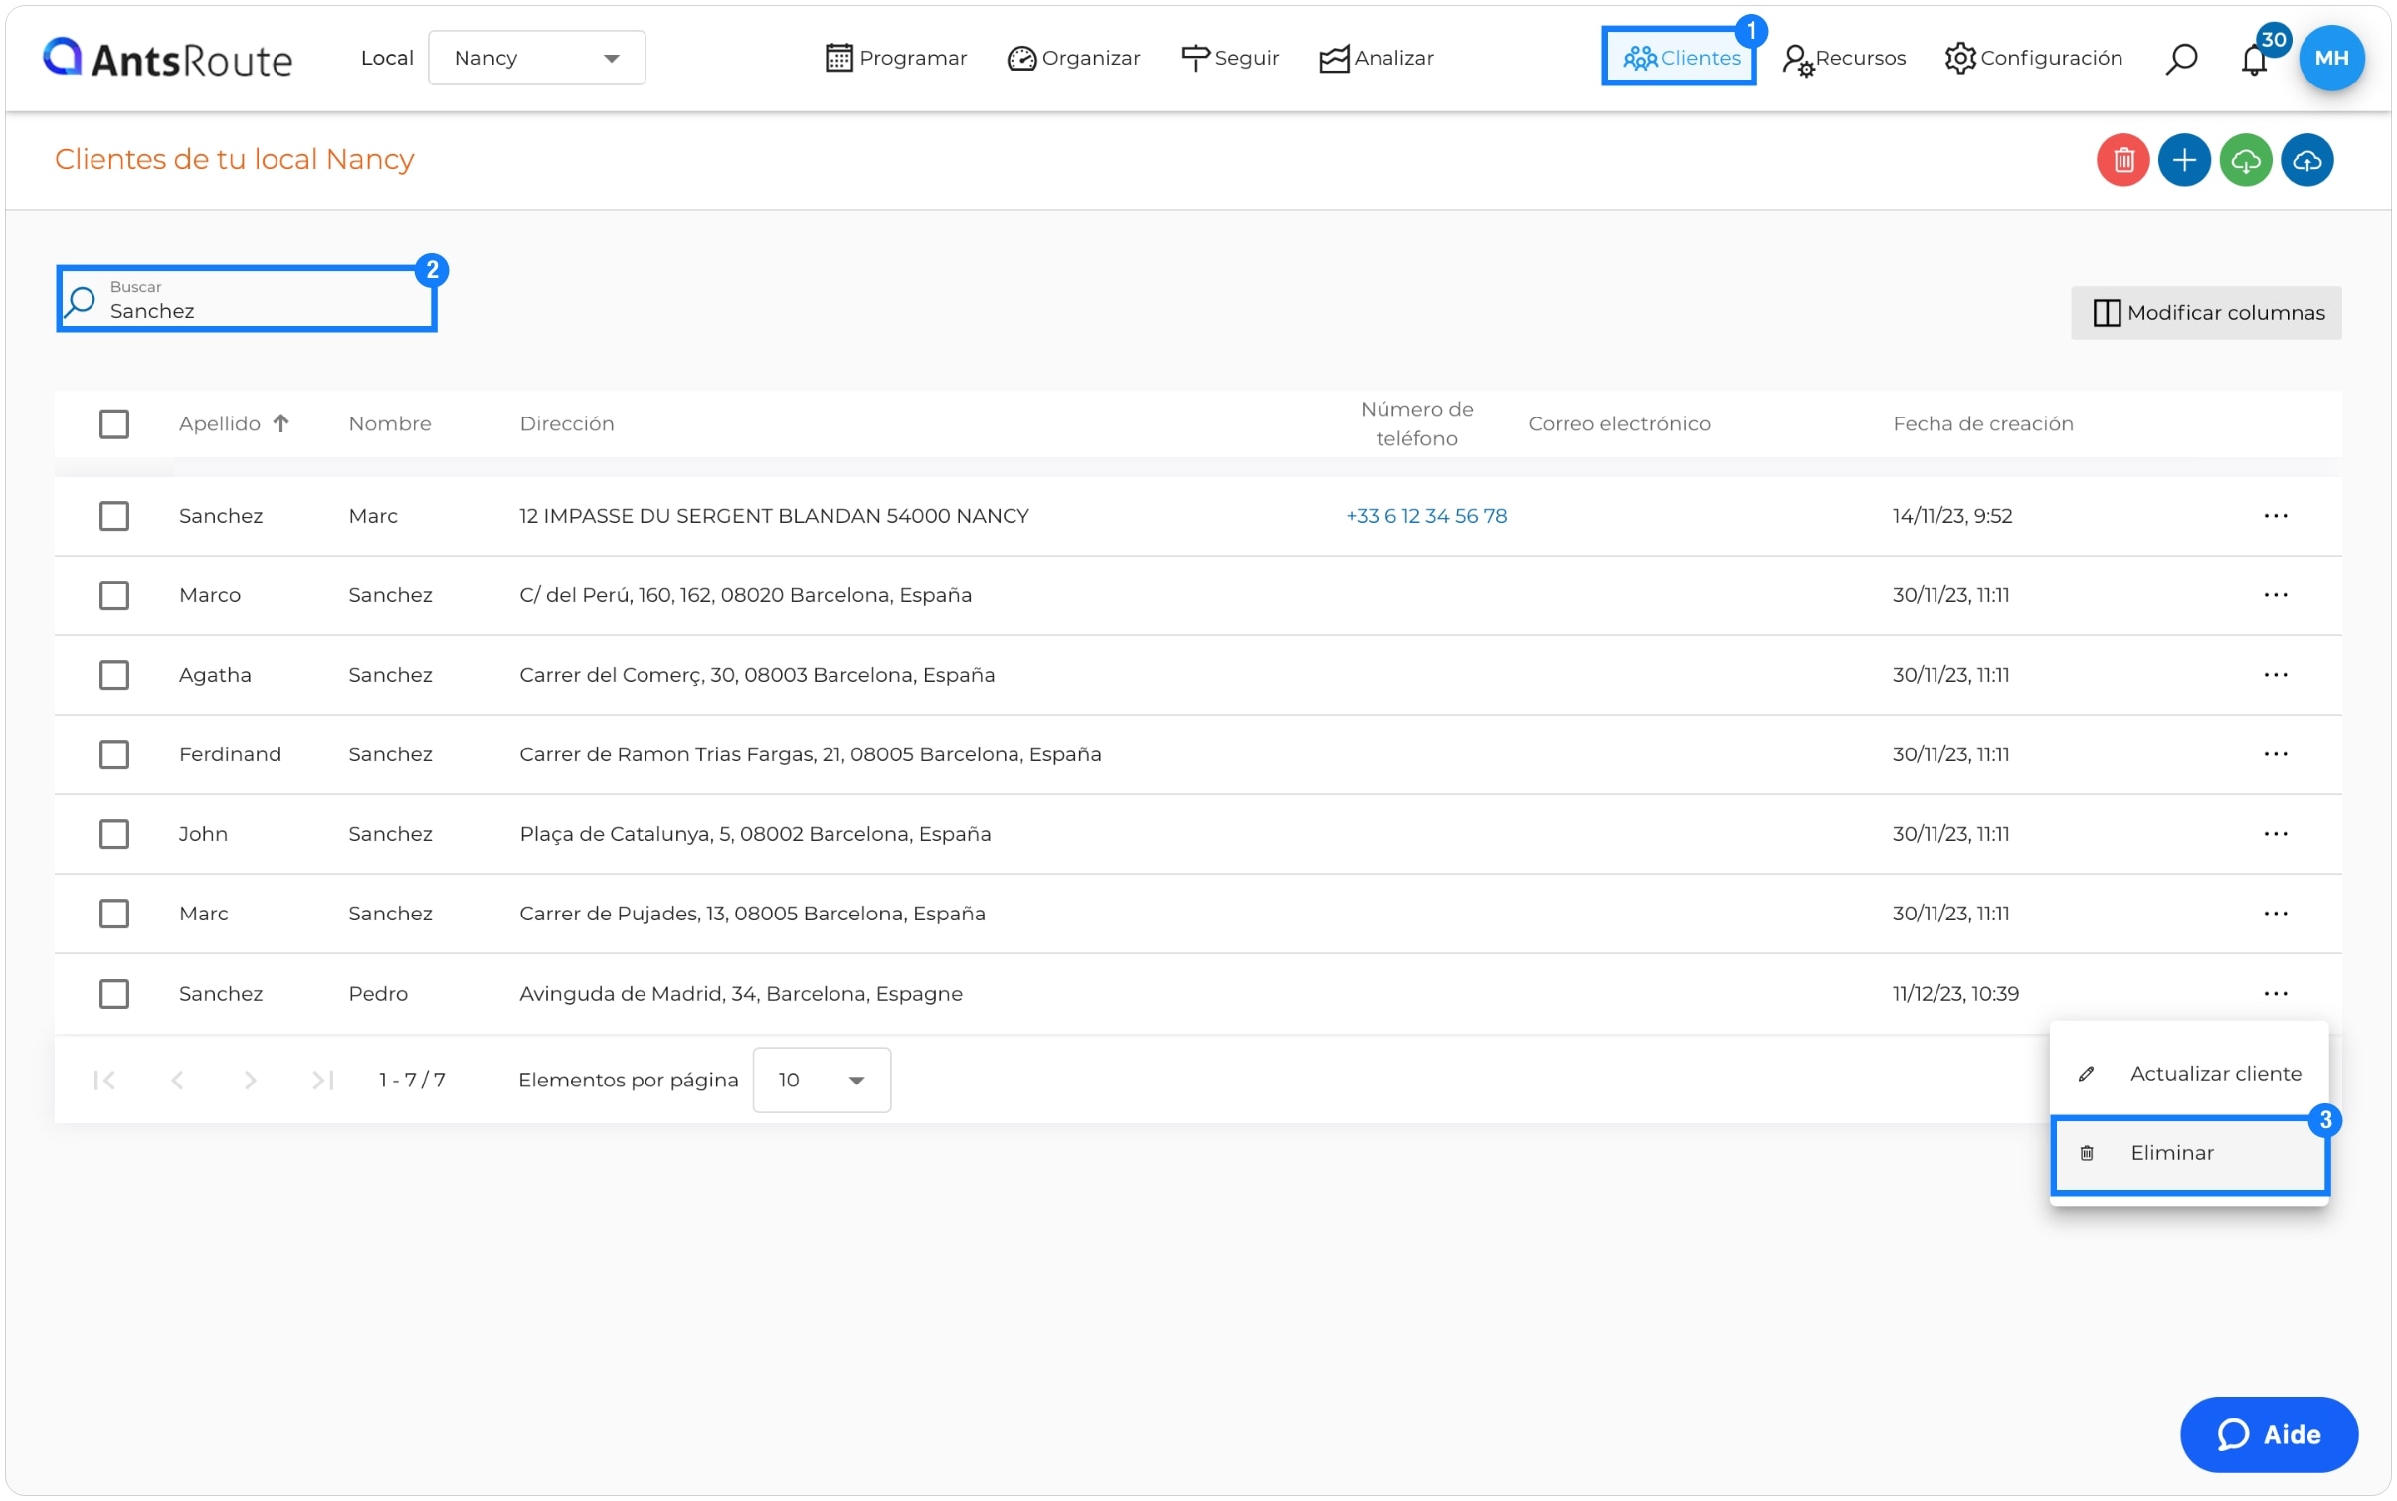Click the magnifier icon in Buscar field

[x=80, y=301]
